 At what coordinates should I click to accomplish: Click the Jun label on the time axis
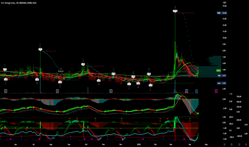15,145
